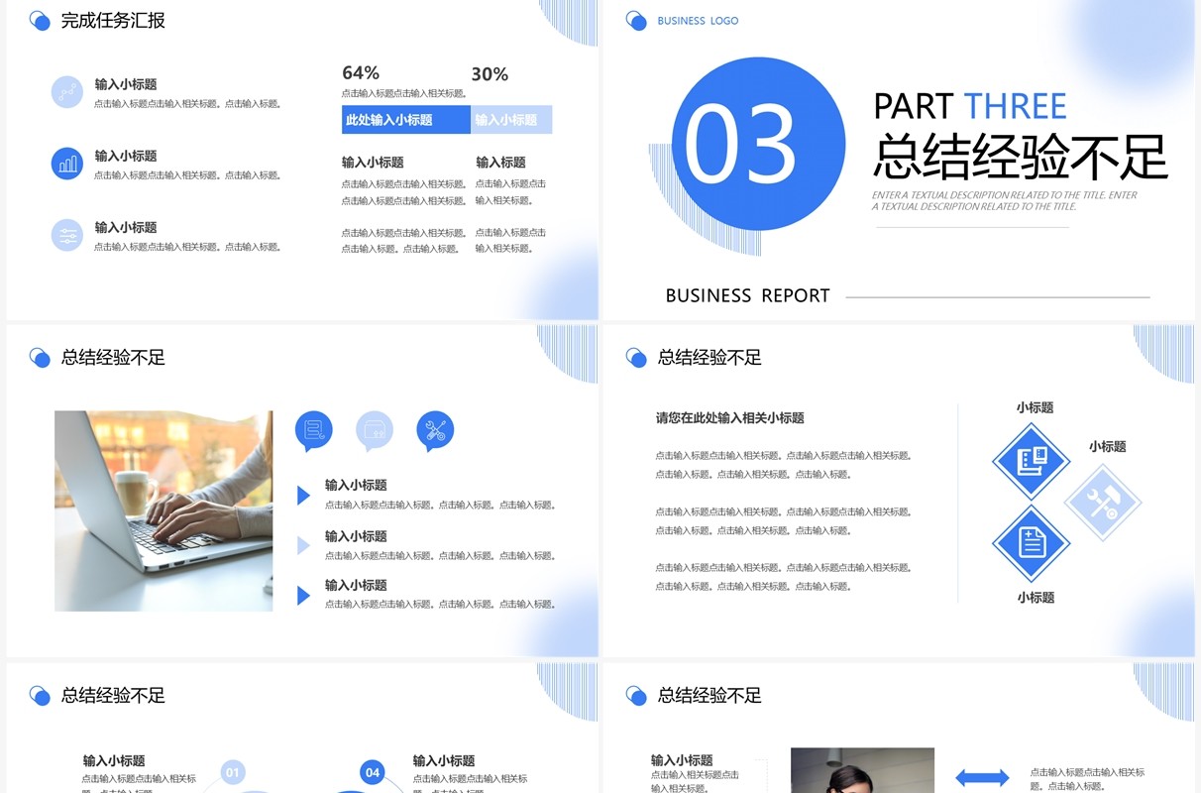Click the 04 numbered circle
This screenshot has width=1201, height=793.
373,772
